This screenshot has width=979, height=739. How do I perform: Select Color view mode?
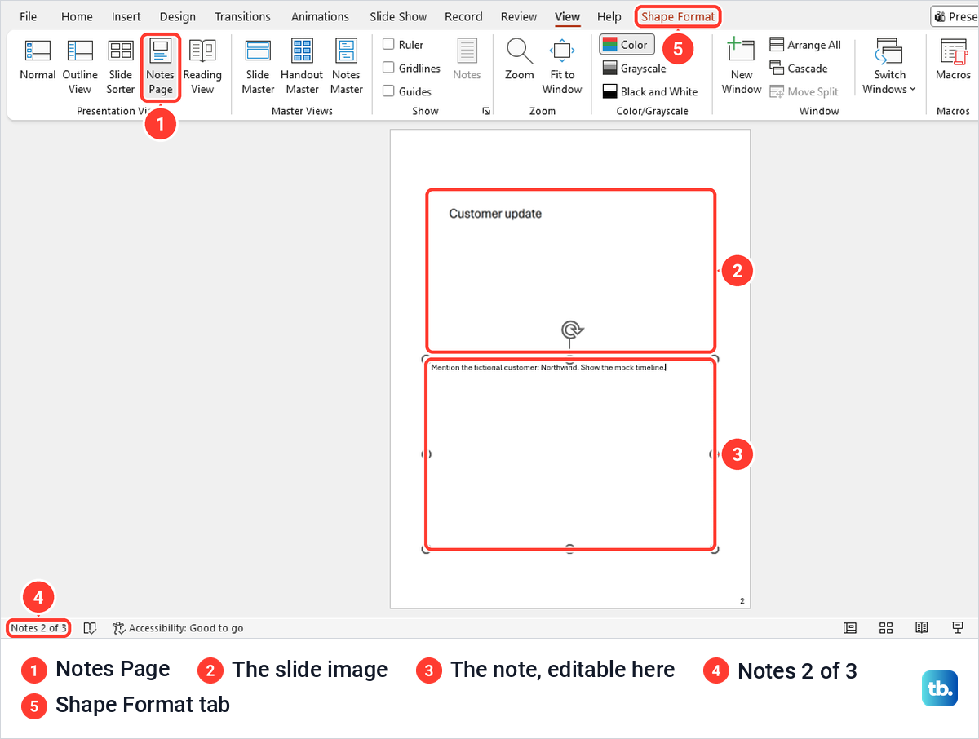pos(627,44)
